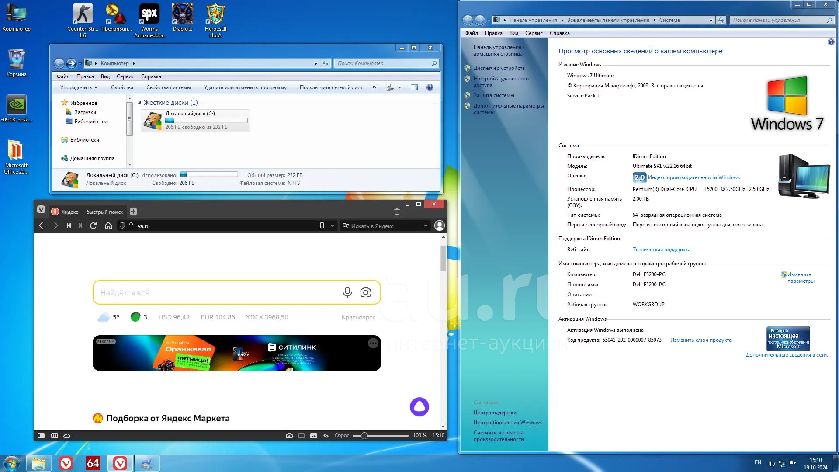Click Подключить сетевой диск
This screenshot has height=472, width=839.
click(331, 87)
